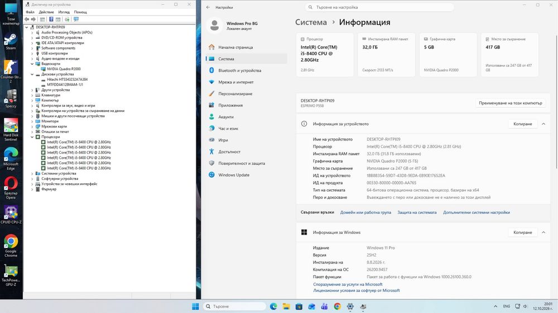Expand the USB контролери node
Screen dimensions: 558x313
point(32,53)
